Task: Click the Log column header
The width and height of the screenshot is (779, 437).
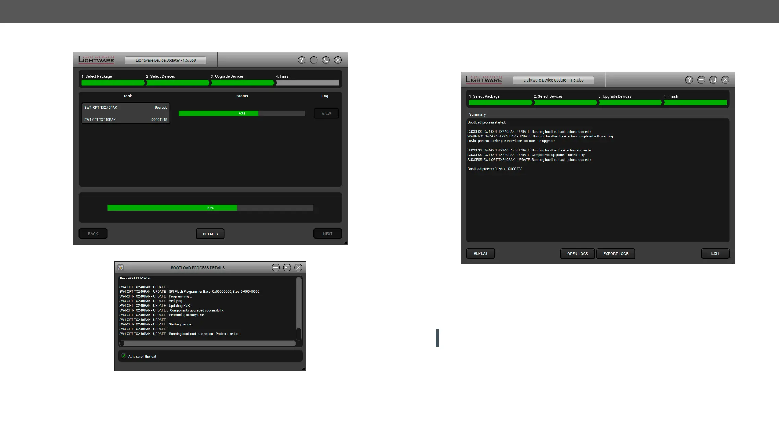Action: [325, 96]
